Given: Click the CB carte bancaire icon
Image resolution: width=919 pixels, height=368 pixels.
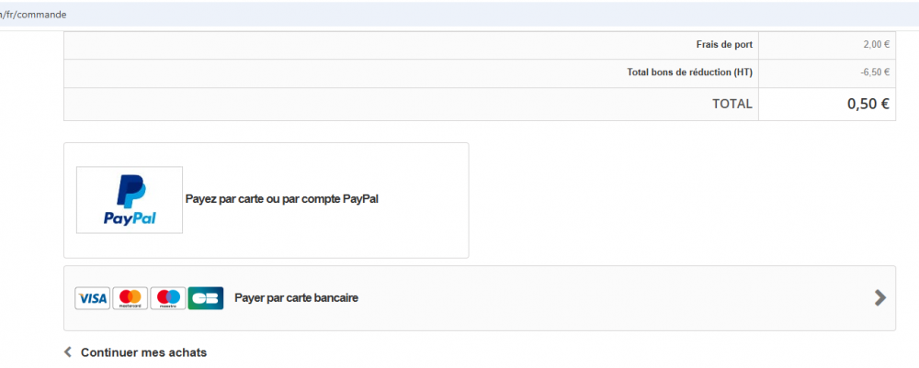Looking at the screenshot, I should (206, 298).
